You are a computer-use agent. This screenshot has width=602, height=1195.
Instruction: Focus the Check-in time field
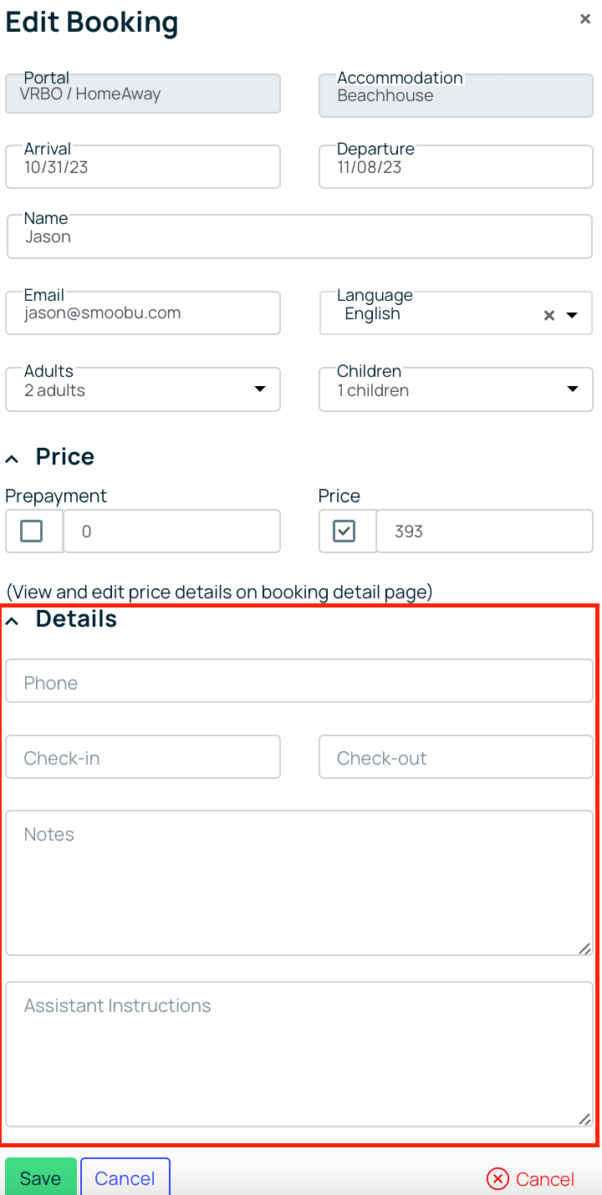143,757
